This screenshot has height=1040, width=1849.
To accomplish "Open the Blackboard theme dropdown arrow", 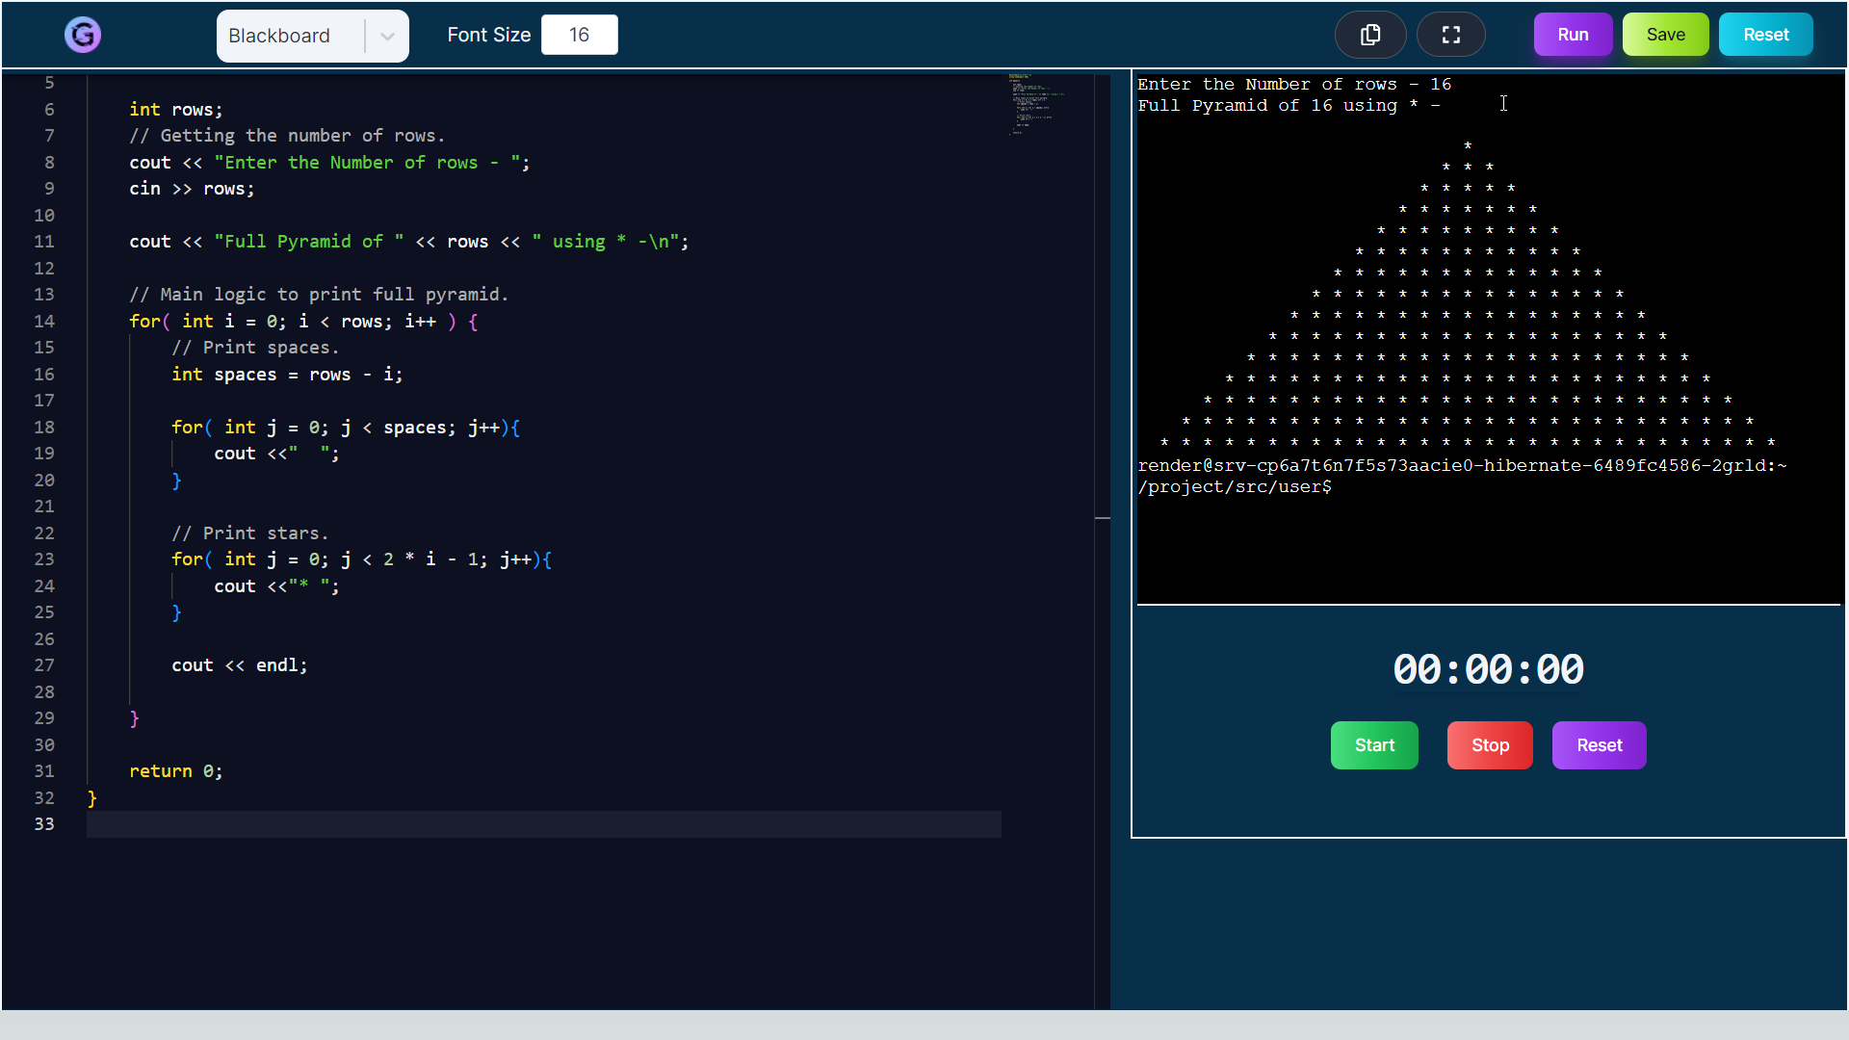I will point(387,37).
